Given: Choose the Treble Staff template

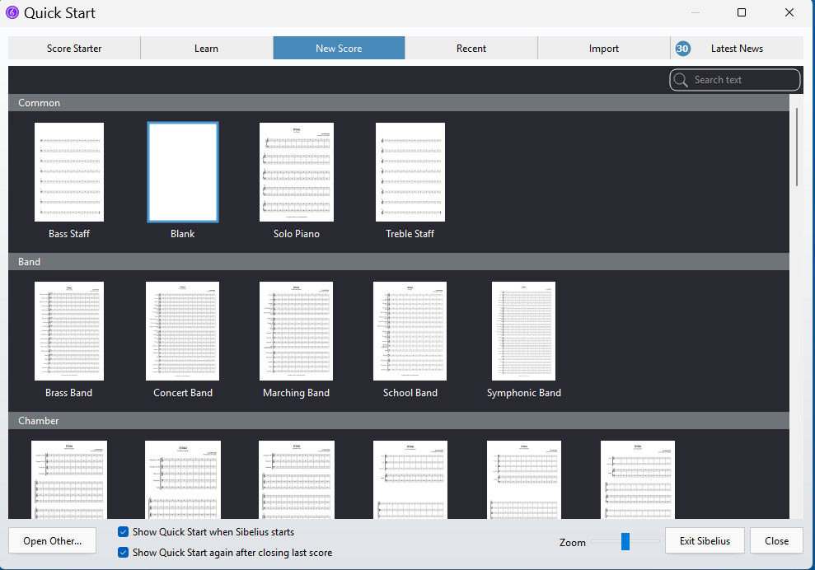Looking at the screenshot, I should [x=410, y=180].
